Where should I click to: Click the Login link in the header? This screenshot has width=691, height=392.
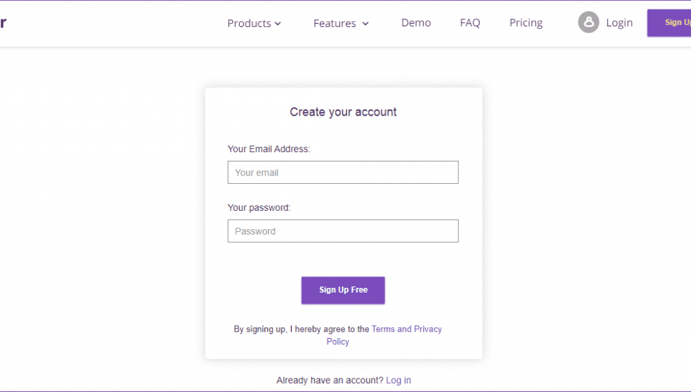point(619,23)
